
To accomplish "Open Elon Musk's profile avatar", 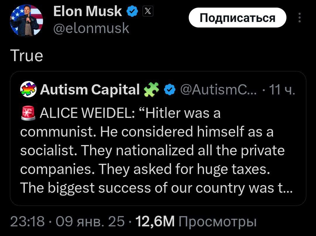I will [26, 20].
